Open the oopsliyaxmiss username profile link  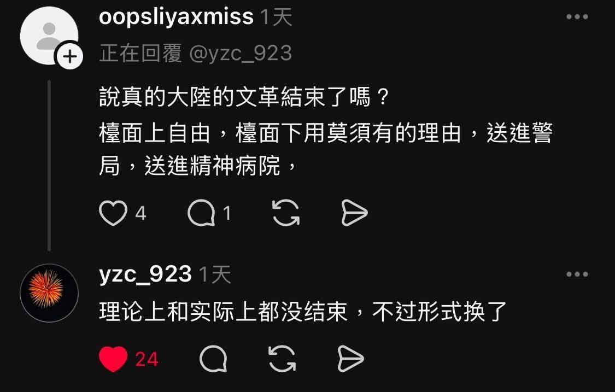(x=176, y=17)
